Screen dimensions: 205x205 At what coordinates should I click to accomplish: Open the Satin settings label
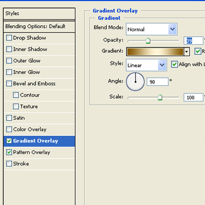19,118
